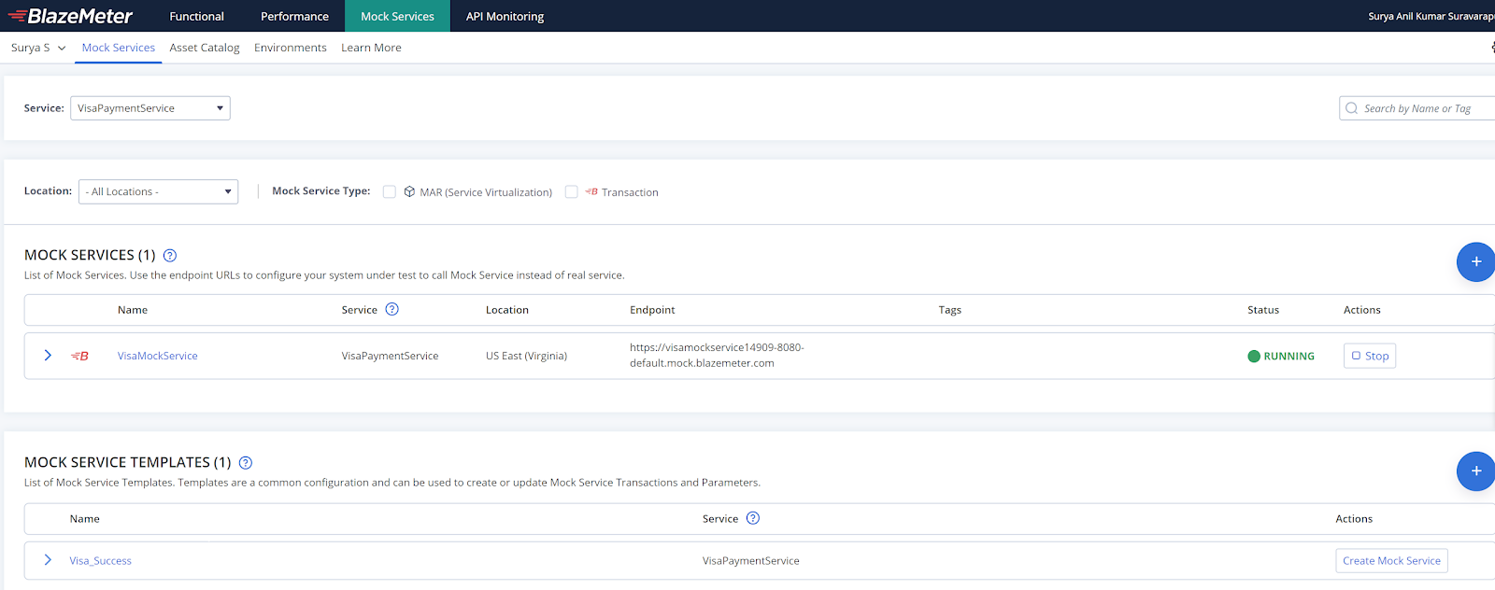Viewport: 1495px width, 590px height.
Task: Click the Name column header in mock services table
Action: point(133,310)
